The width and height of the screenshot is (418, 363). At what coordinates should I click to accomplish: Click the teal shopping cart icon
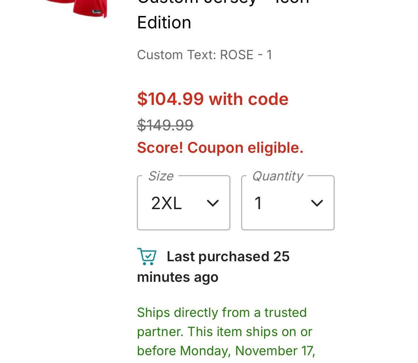pos(146,256)
